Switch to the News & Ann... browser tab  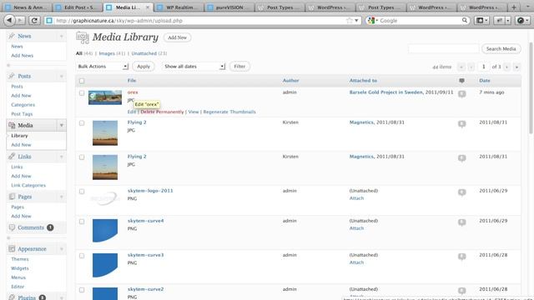[x=28, y=7]
